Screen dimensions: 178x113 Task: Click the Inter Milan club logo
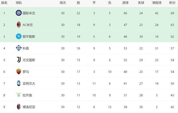click(x=19, y=13)
